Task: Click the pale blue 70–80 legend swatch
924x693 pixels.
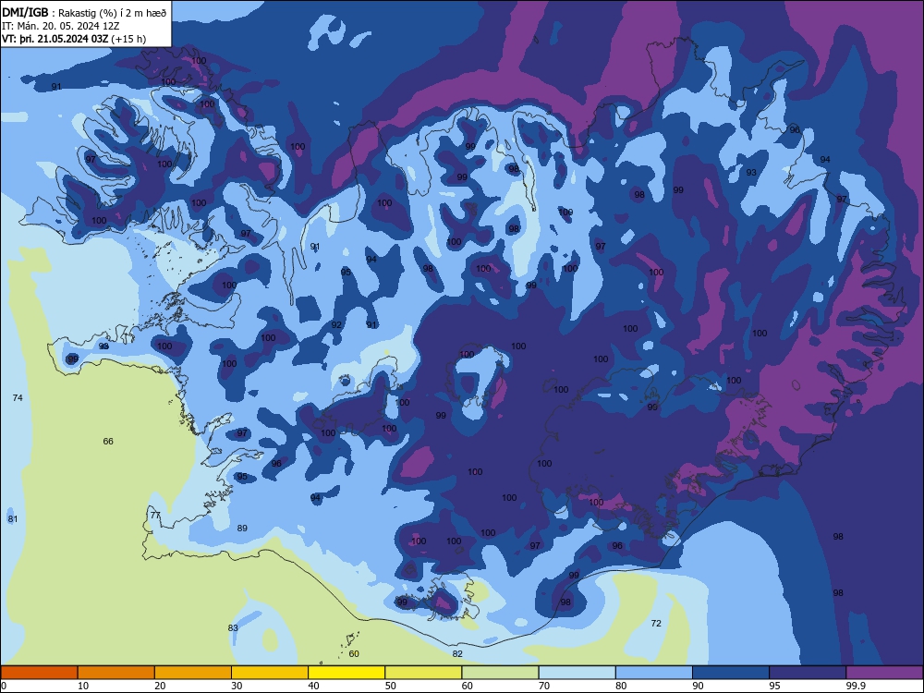Action: (577, 673)
